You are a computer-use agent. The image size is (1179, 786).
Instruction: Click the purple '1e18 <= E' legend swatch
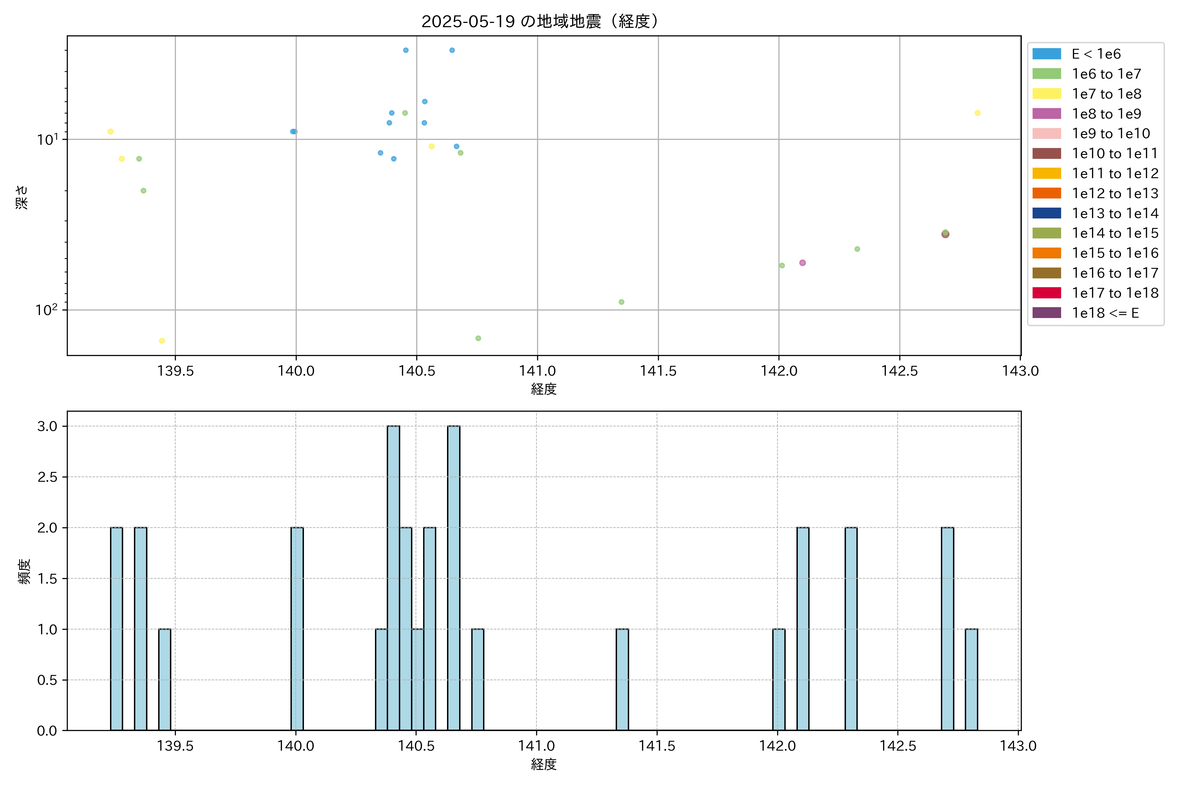pos(1046,313)
